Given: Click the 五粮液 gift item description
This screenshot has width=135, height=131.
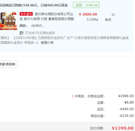Looking at the screenshot, I should (64, 40).
